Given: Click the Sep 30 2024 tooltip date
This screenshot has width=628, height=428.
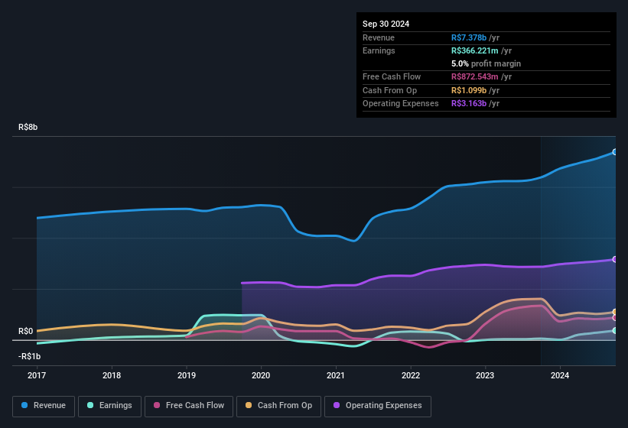Looking at the screenshot, I should 386,24.
